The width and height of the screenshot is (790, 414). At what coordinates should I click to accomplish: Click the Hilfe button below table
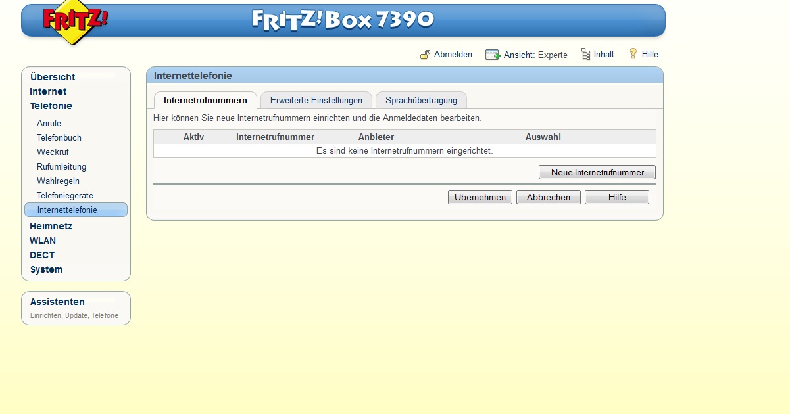tap(617, 197)
